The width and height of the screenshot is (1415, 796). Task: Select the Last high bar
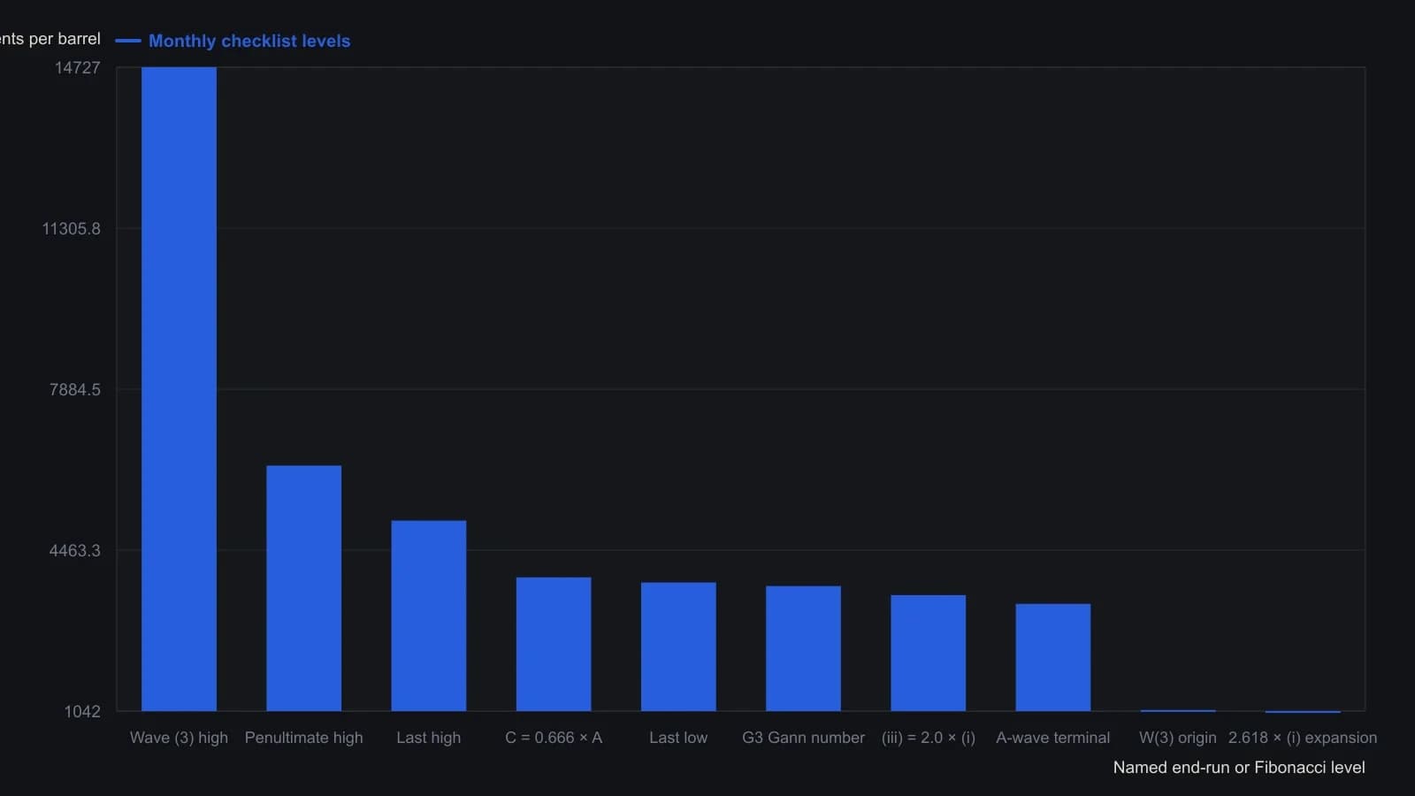click(x=428, y=616)
